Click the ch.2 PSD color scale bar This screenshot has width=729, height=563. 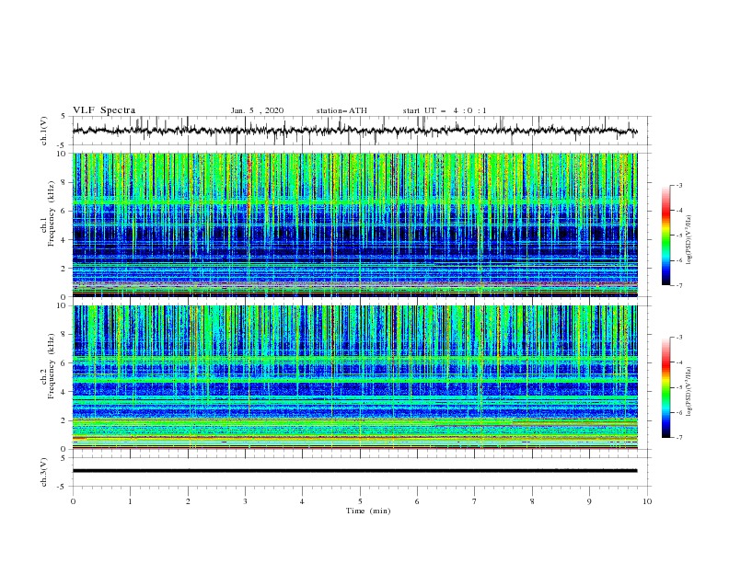pyautogui.click(x=665, y=387)
